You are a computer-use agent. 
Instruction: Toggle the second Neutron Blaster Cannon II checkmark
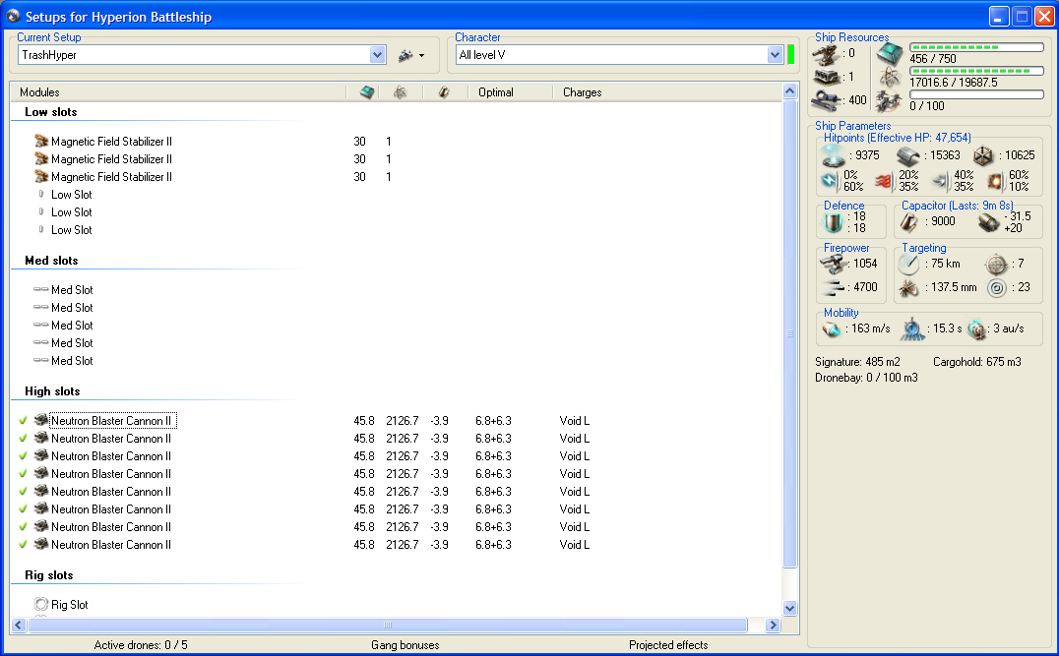23,438
